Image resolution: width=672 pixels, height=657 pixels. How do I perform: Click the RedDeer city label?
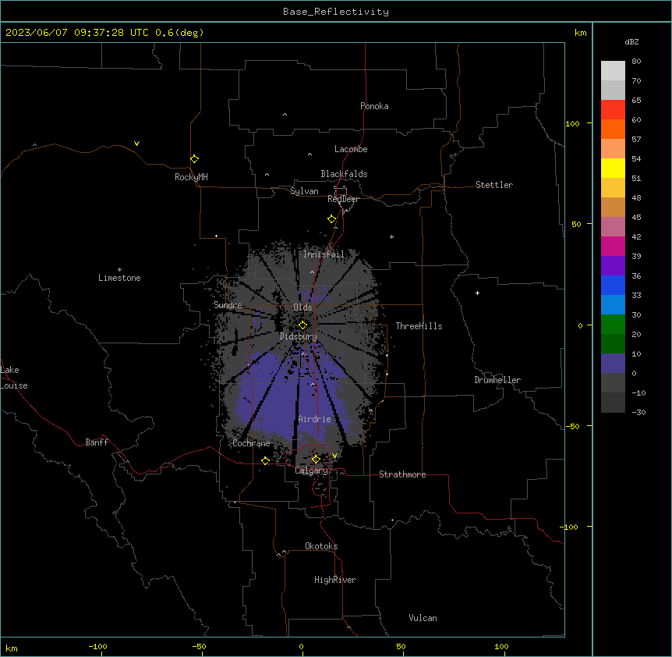coord(343,199)
